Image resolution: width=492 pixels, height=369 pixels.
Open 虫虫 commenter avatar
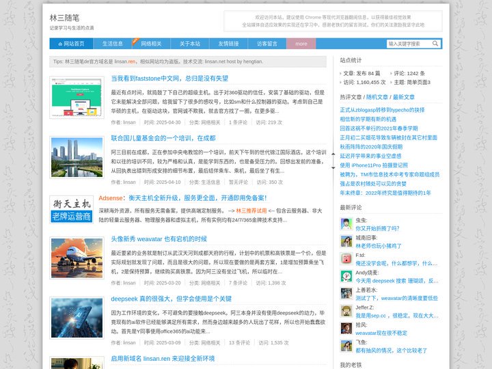coord(346,224)
